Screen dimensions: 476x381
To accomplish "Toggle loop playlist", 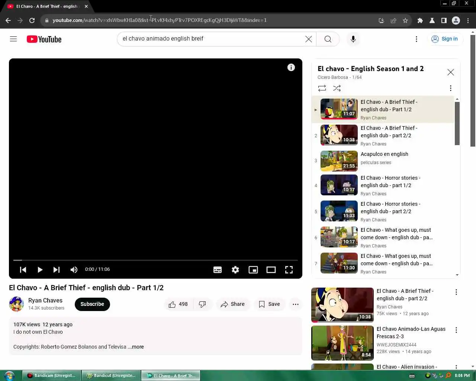I will coord(322,88).
